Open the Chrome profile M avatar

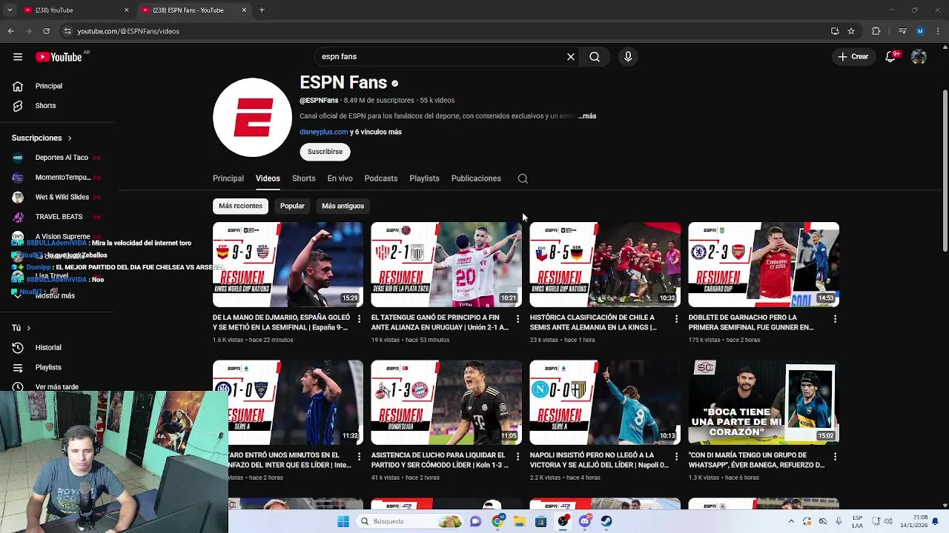[x=920, y=31]
